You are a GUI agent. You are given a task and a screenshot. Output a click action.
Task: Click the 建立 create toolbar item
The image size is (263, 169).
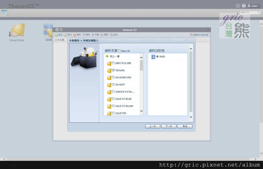[x=59, y=35]
